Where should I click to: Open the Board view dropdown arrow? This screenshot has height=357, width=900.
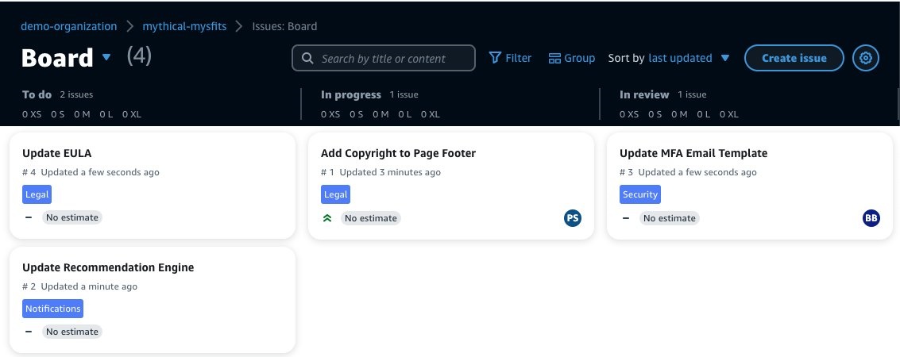point(106,57)
